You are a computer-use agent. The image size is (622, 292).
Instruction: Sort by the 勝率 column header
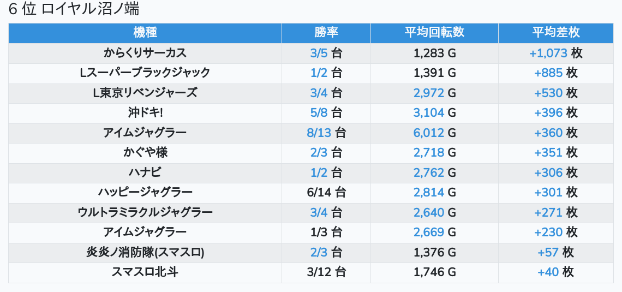(x=326, y=33)
